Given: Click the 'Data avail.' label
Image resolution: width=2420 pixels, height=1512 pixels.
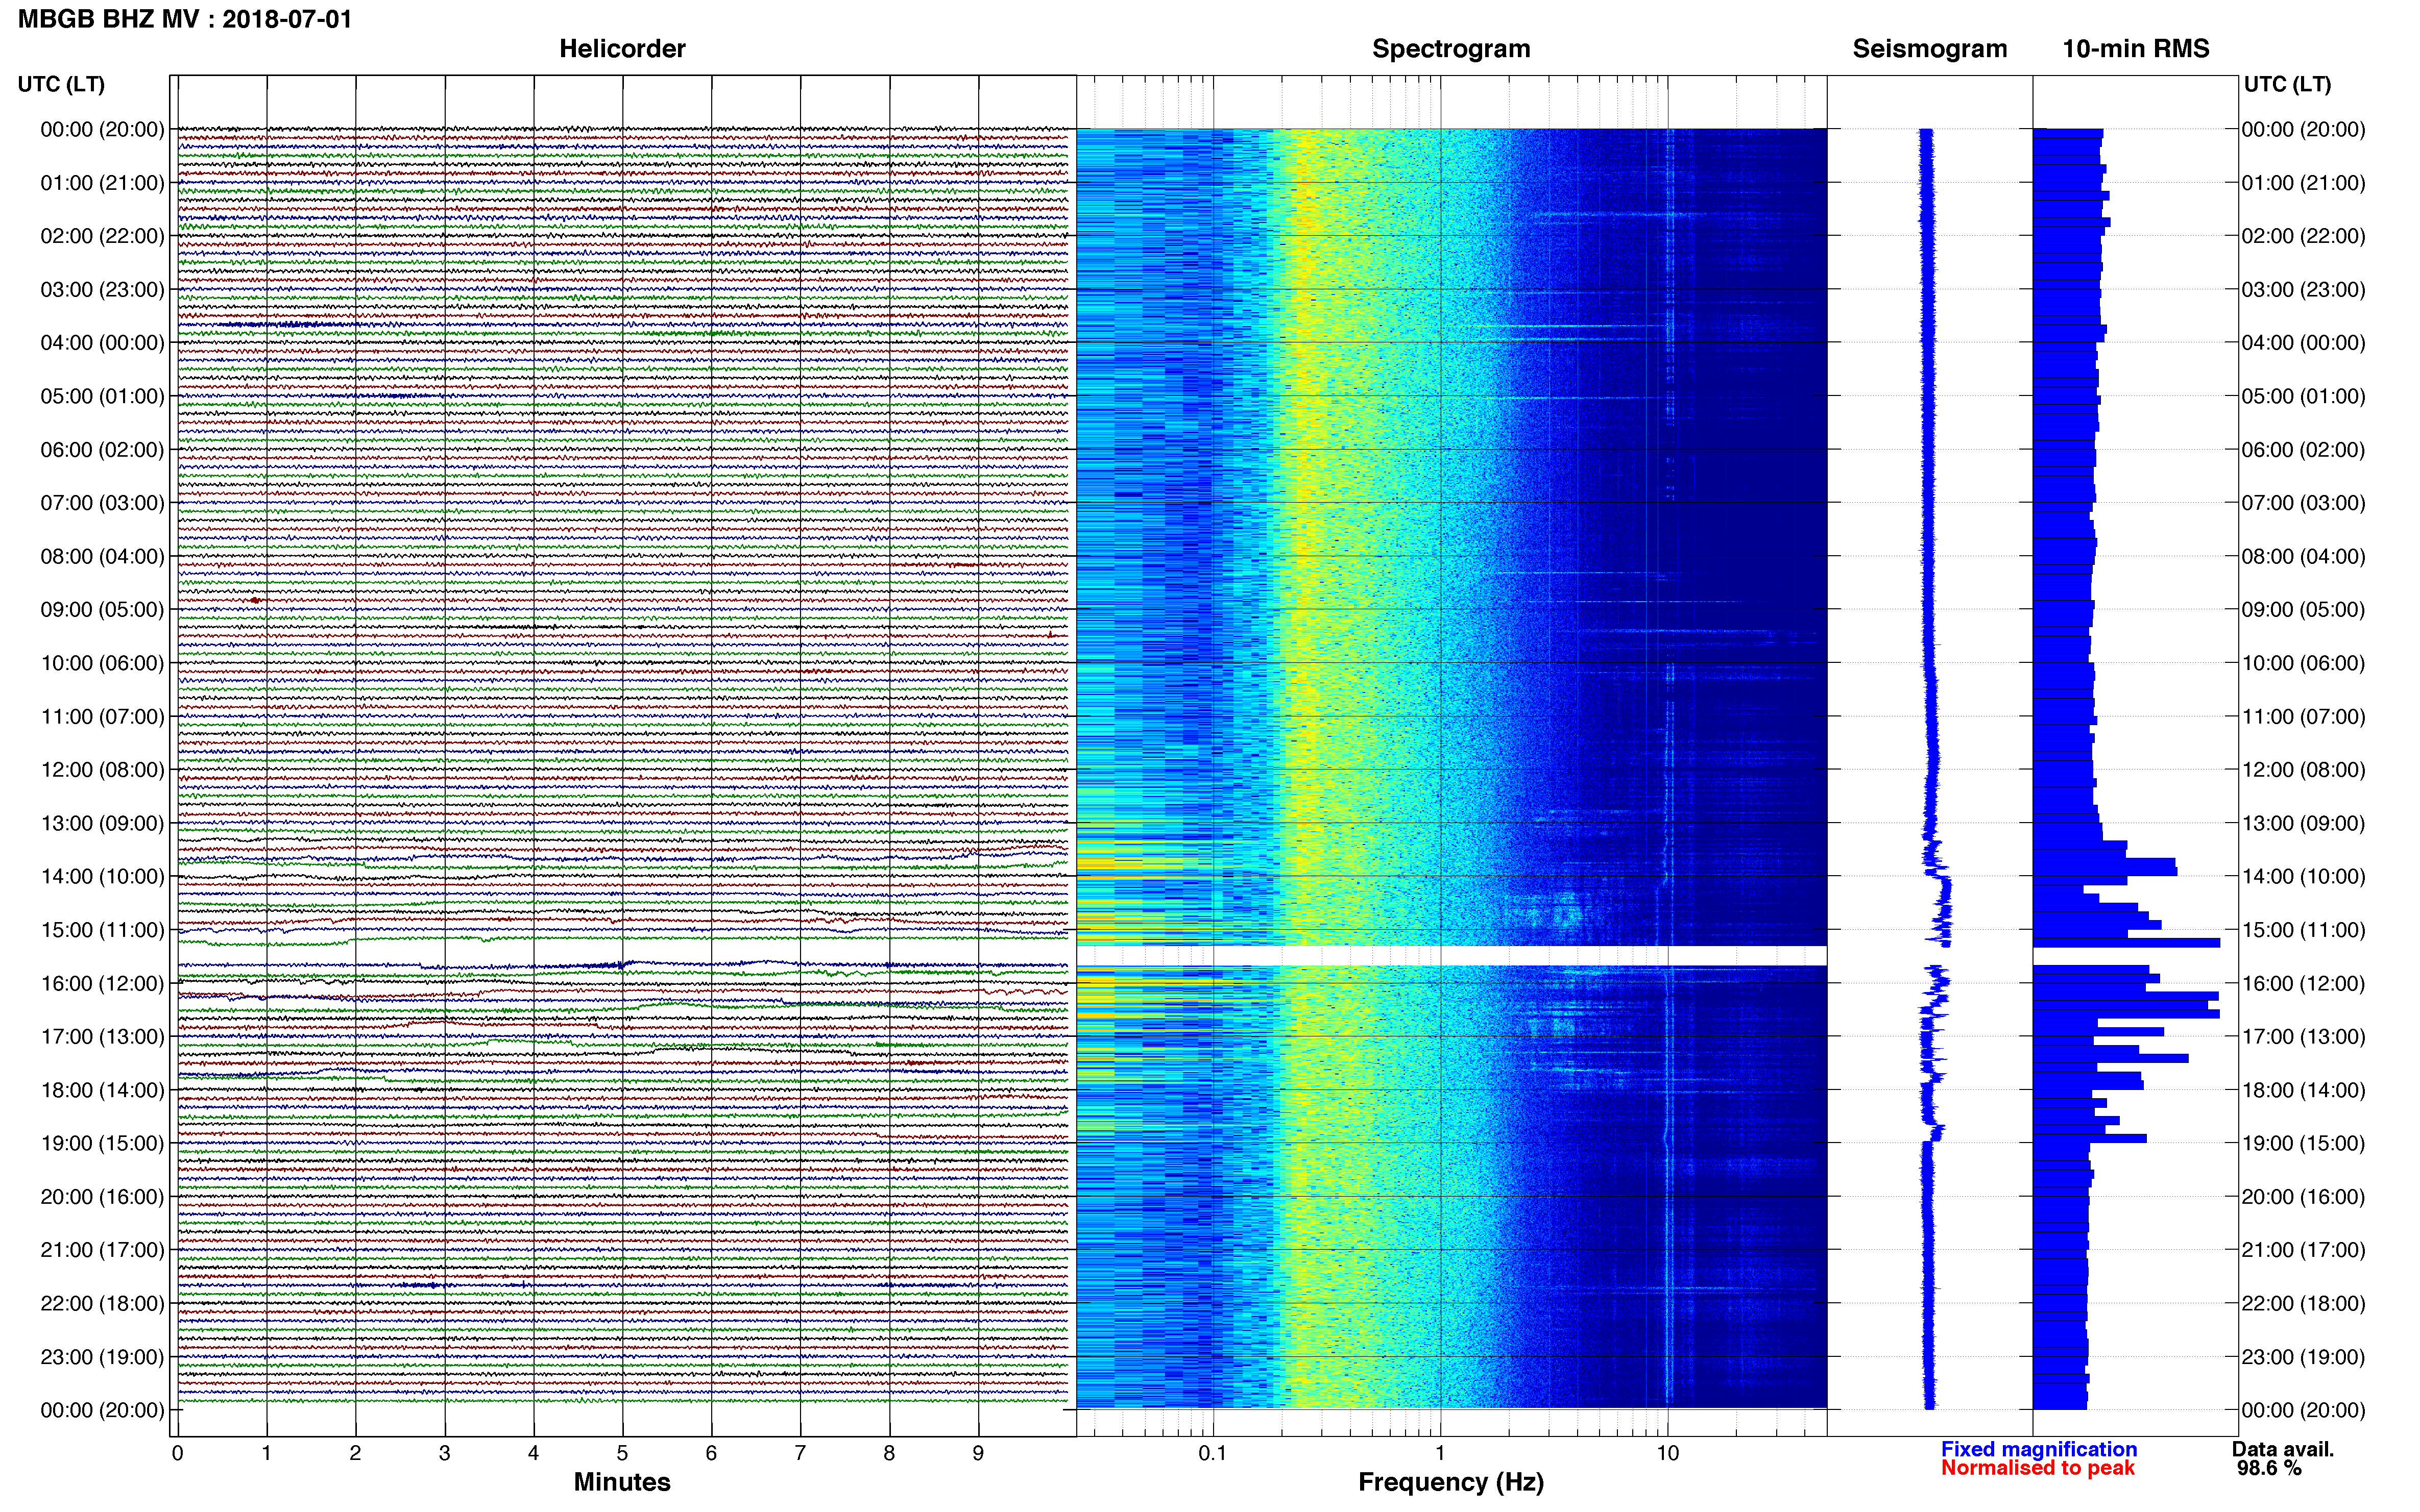Looking at the screenshot, I should (x=2283, y=1449).
